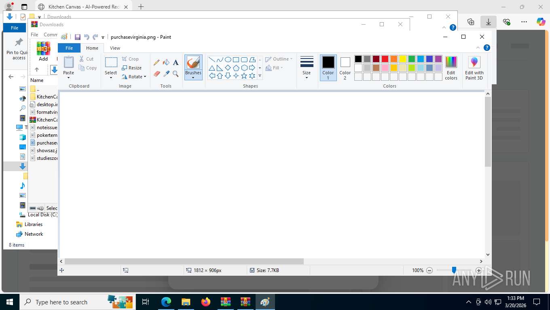This screenshot has width=550, height=310.
Task: Pick the green color swatch
Action: (x=412, y=59)
